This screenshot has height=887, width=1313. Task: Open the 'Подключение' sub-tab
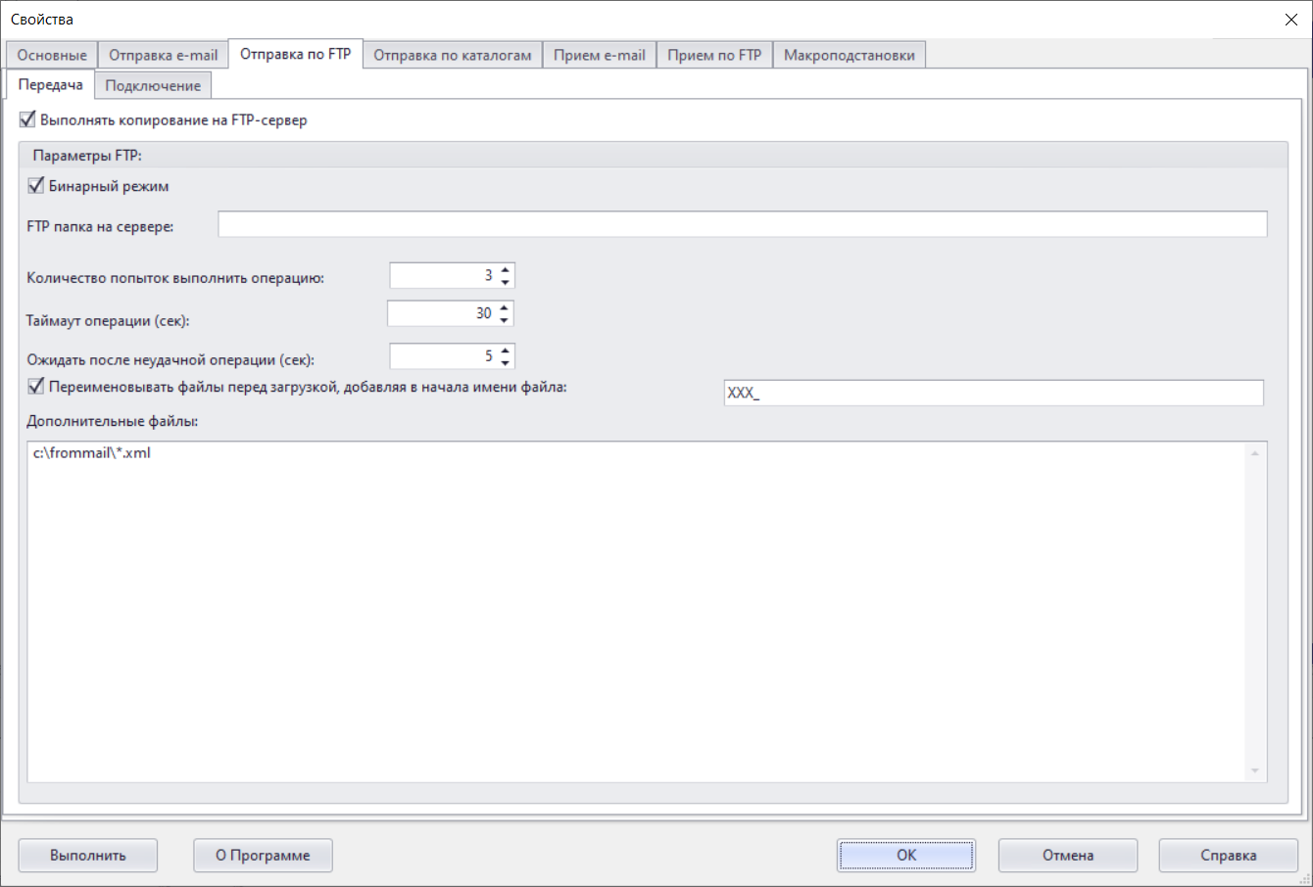click(153, 86)
